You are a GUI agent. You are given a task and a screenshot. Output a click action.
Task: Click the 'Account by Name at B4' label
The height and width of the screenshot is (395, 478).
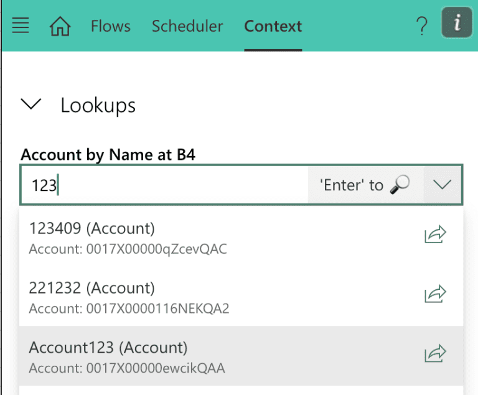point(108,154)
